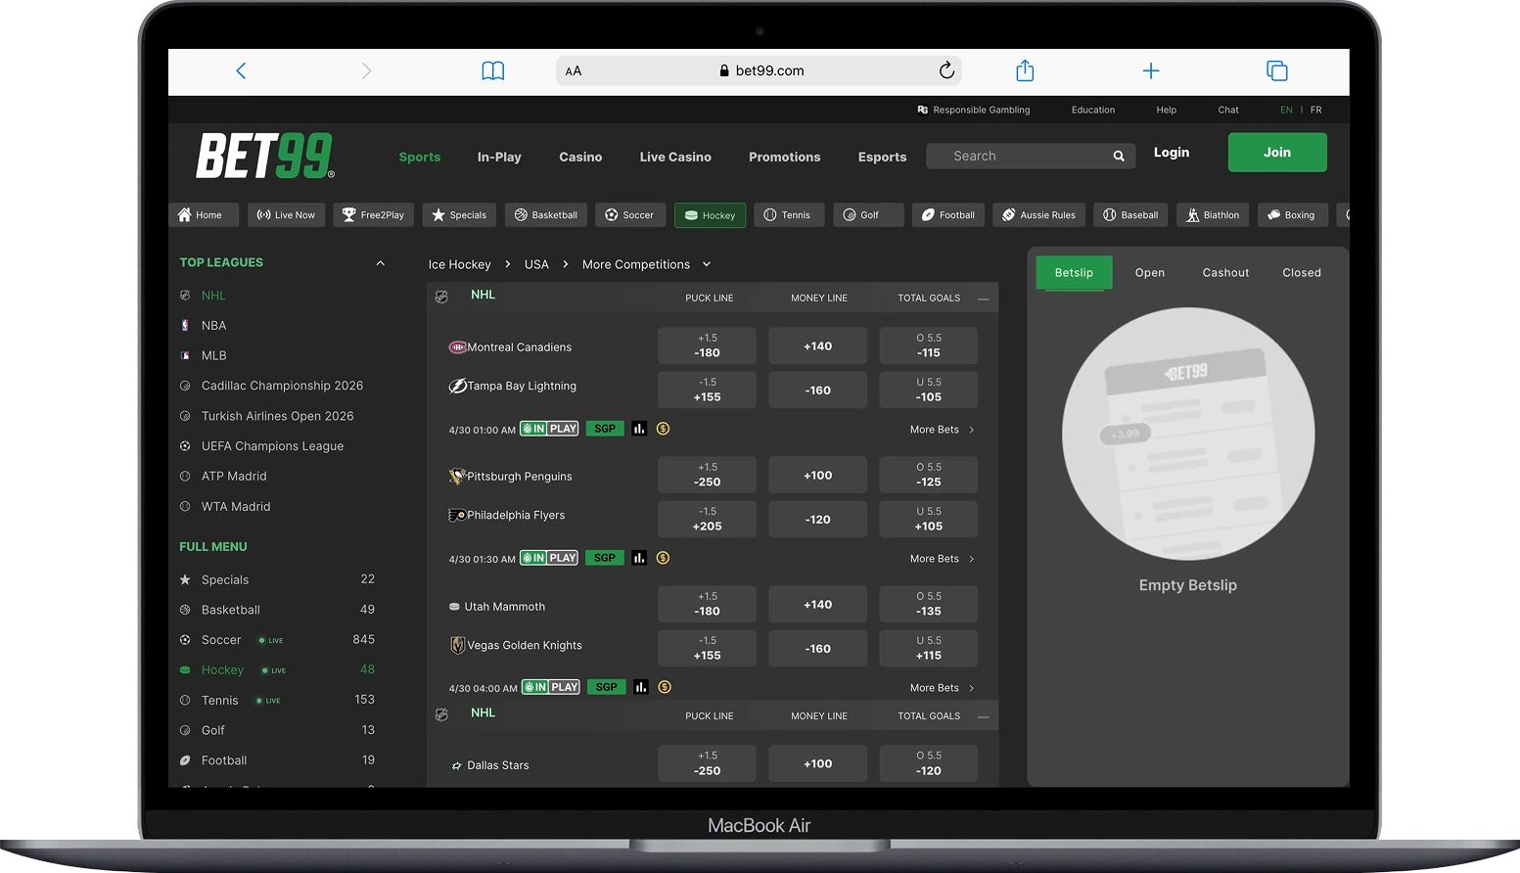Bet Montreal Canadiens money line +140
Screen dimensions: 1520x873
[817, 346]
